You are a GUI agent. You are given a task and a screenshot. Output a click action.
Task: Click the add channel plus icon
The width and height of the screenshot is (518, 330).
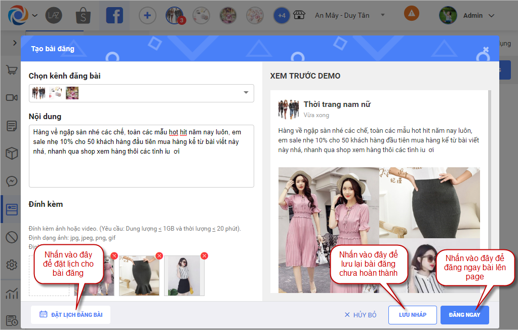pyautogui.click(x=147, y=16)
